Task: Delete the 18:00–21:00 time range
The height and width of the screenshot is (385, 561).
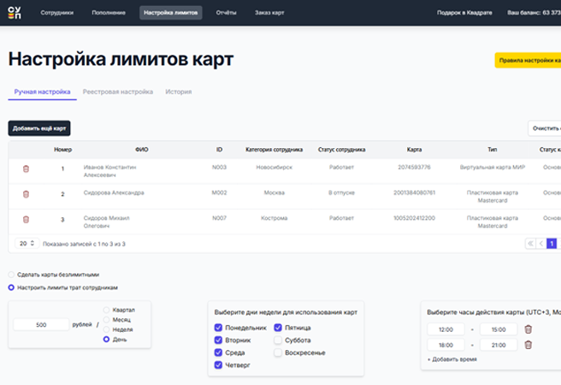Action: click(x=528, y=345)
